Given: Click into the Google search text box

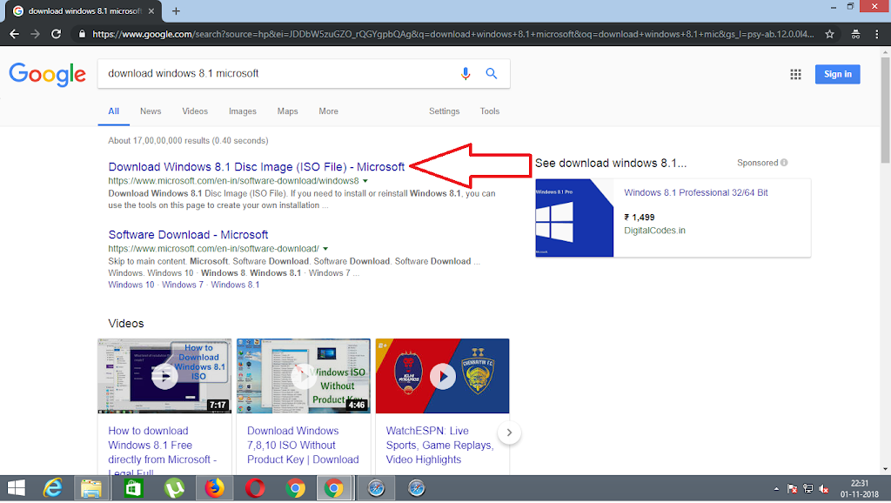Looking at the screenshot, I should pyautogui.click(x=278, y=74).
